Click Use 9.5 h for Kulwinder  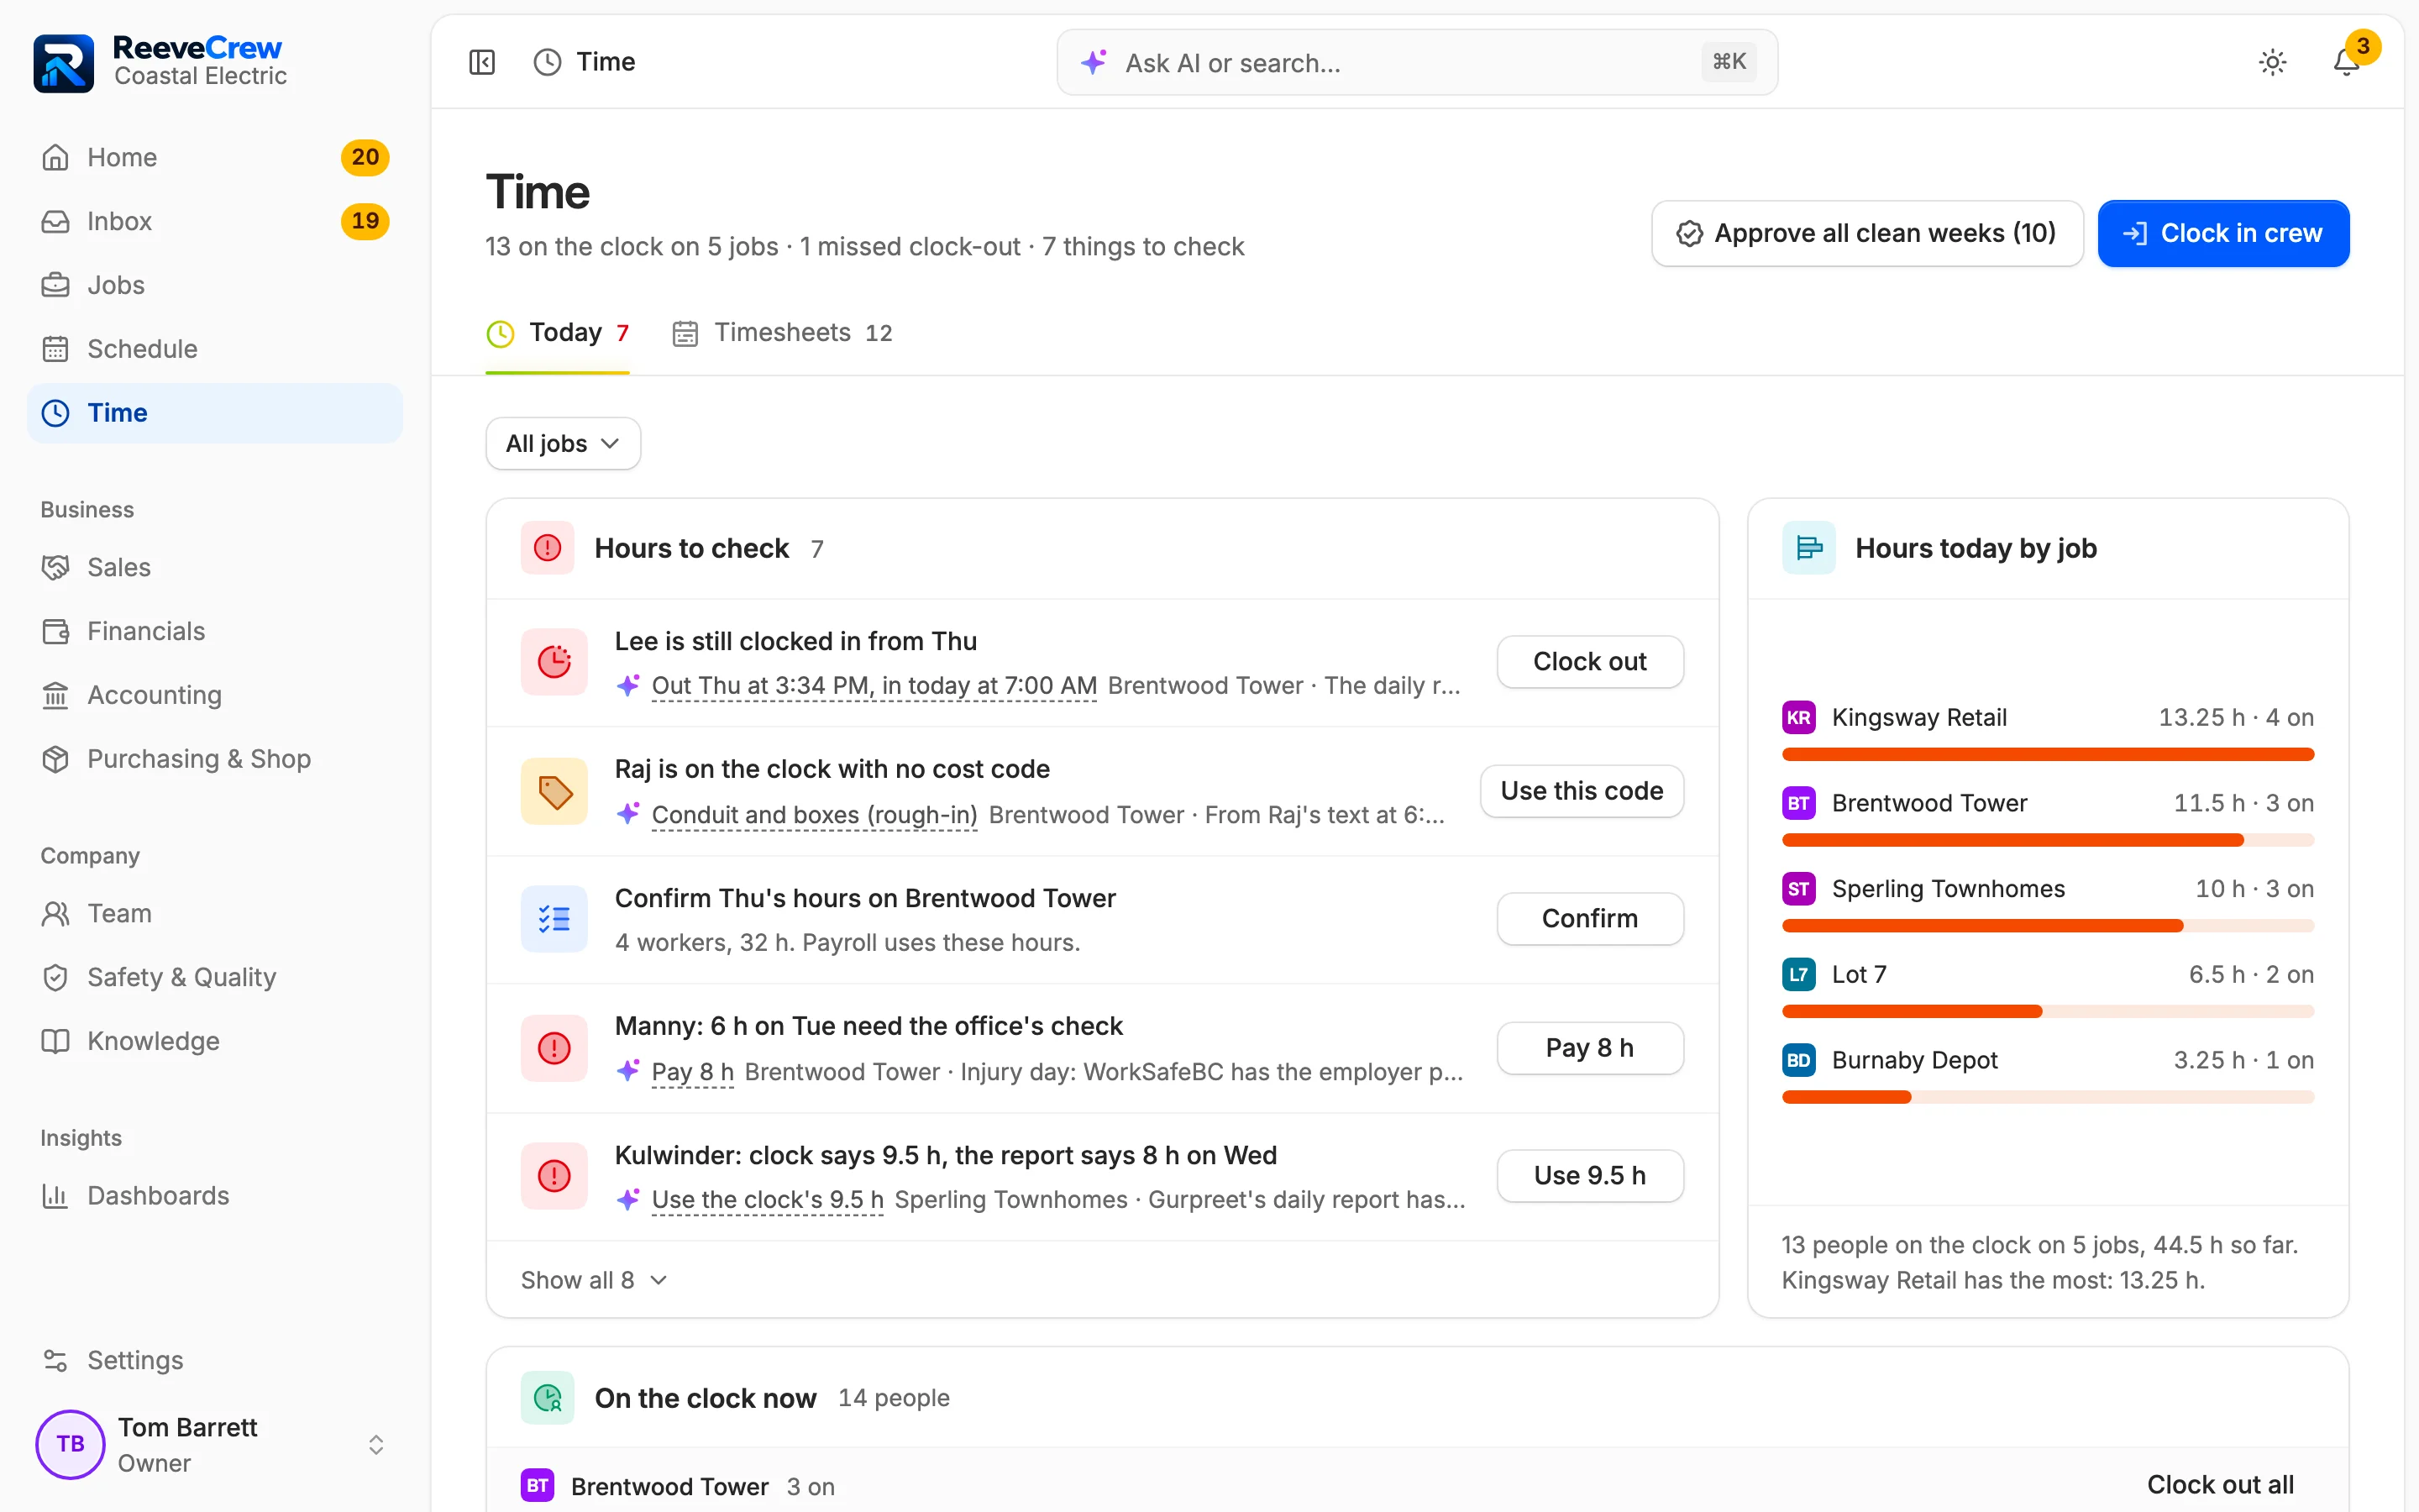point(1589,1175)
